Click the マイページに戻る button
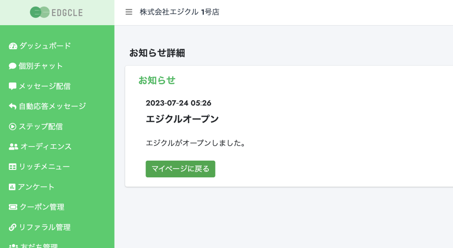This screenshot has height=248, width=453. (x=180, y=169)
